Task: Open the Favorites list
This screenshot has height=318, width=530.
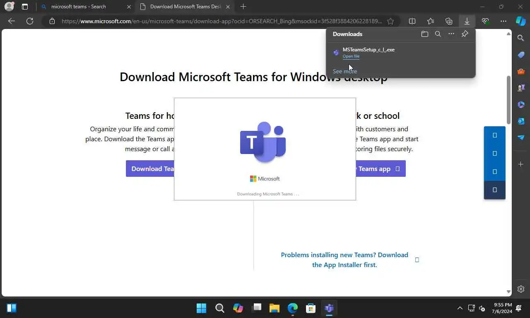Action: tap(431, 21)
